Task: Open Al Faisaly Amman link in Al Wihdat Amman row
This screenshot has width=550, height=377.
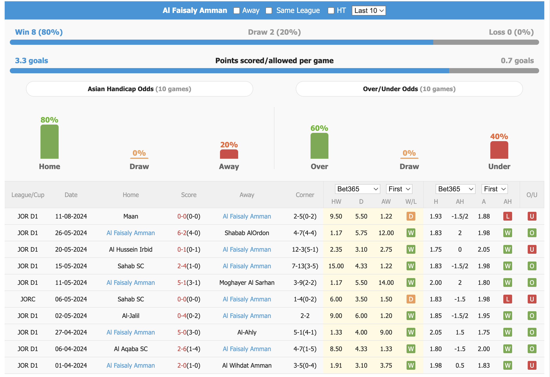Action: click(x=131, y=365)
